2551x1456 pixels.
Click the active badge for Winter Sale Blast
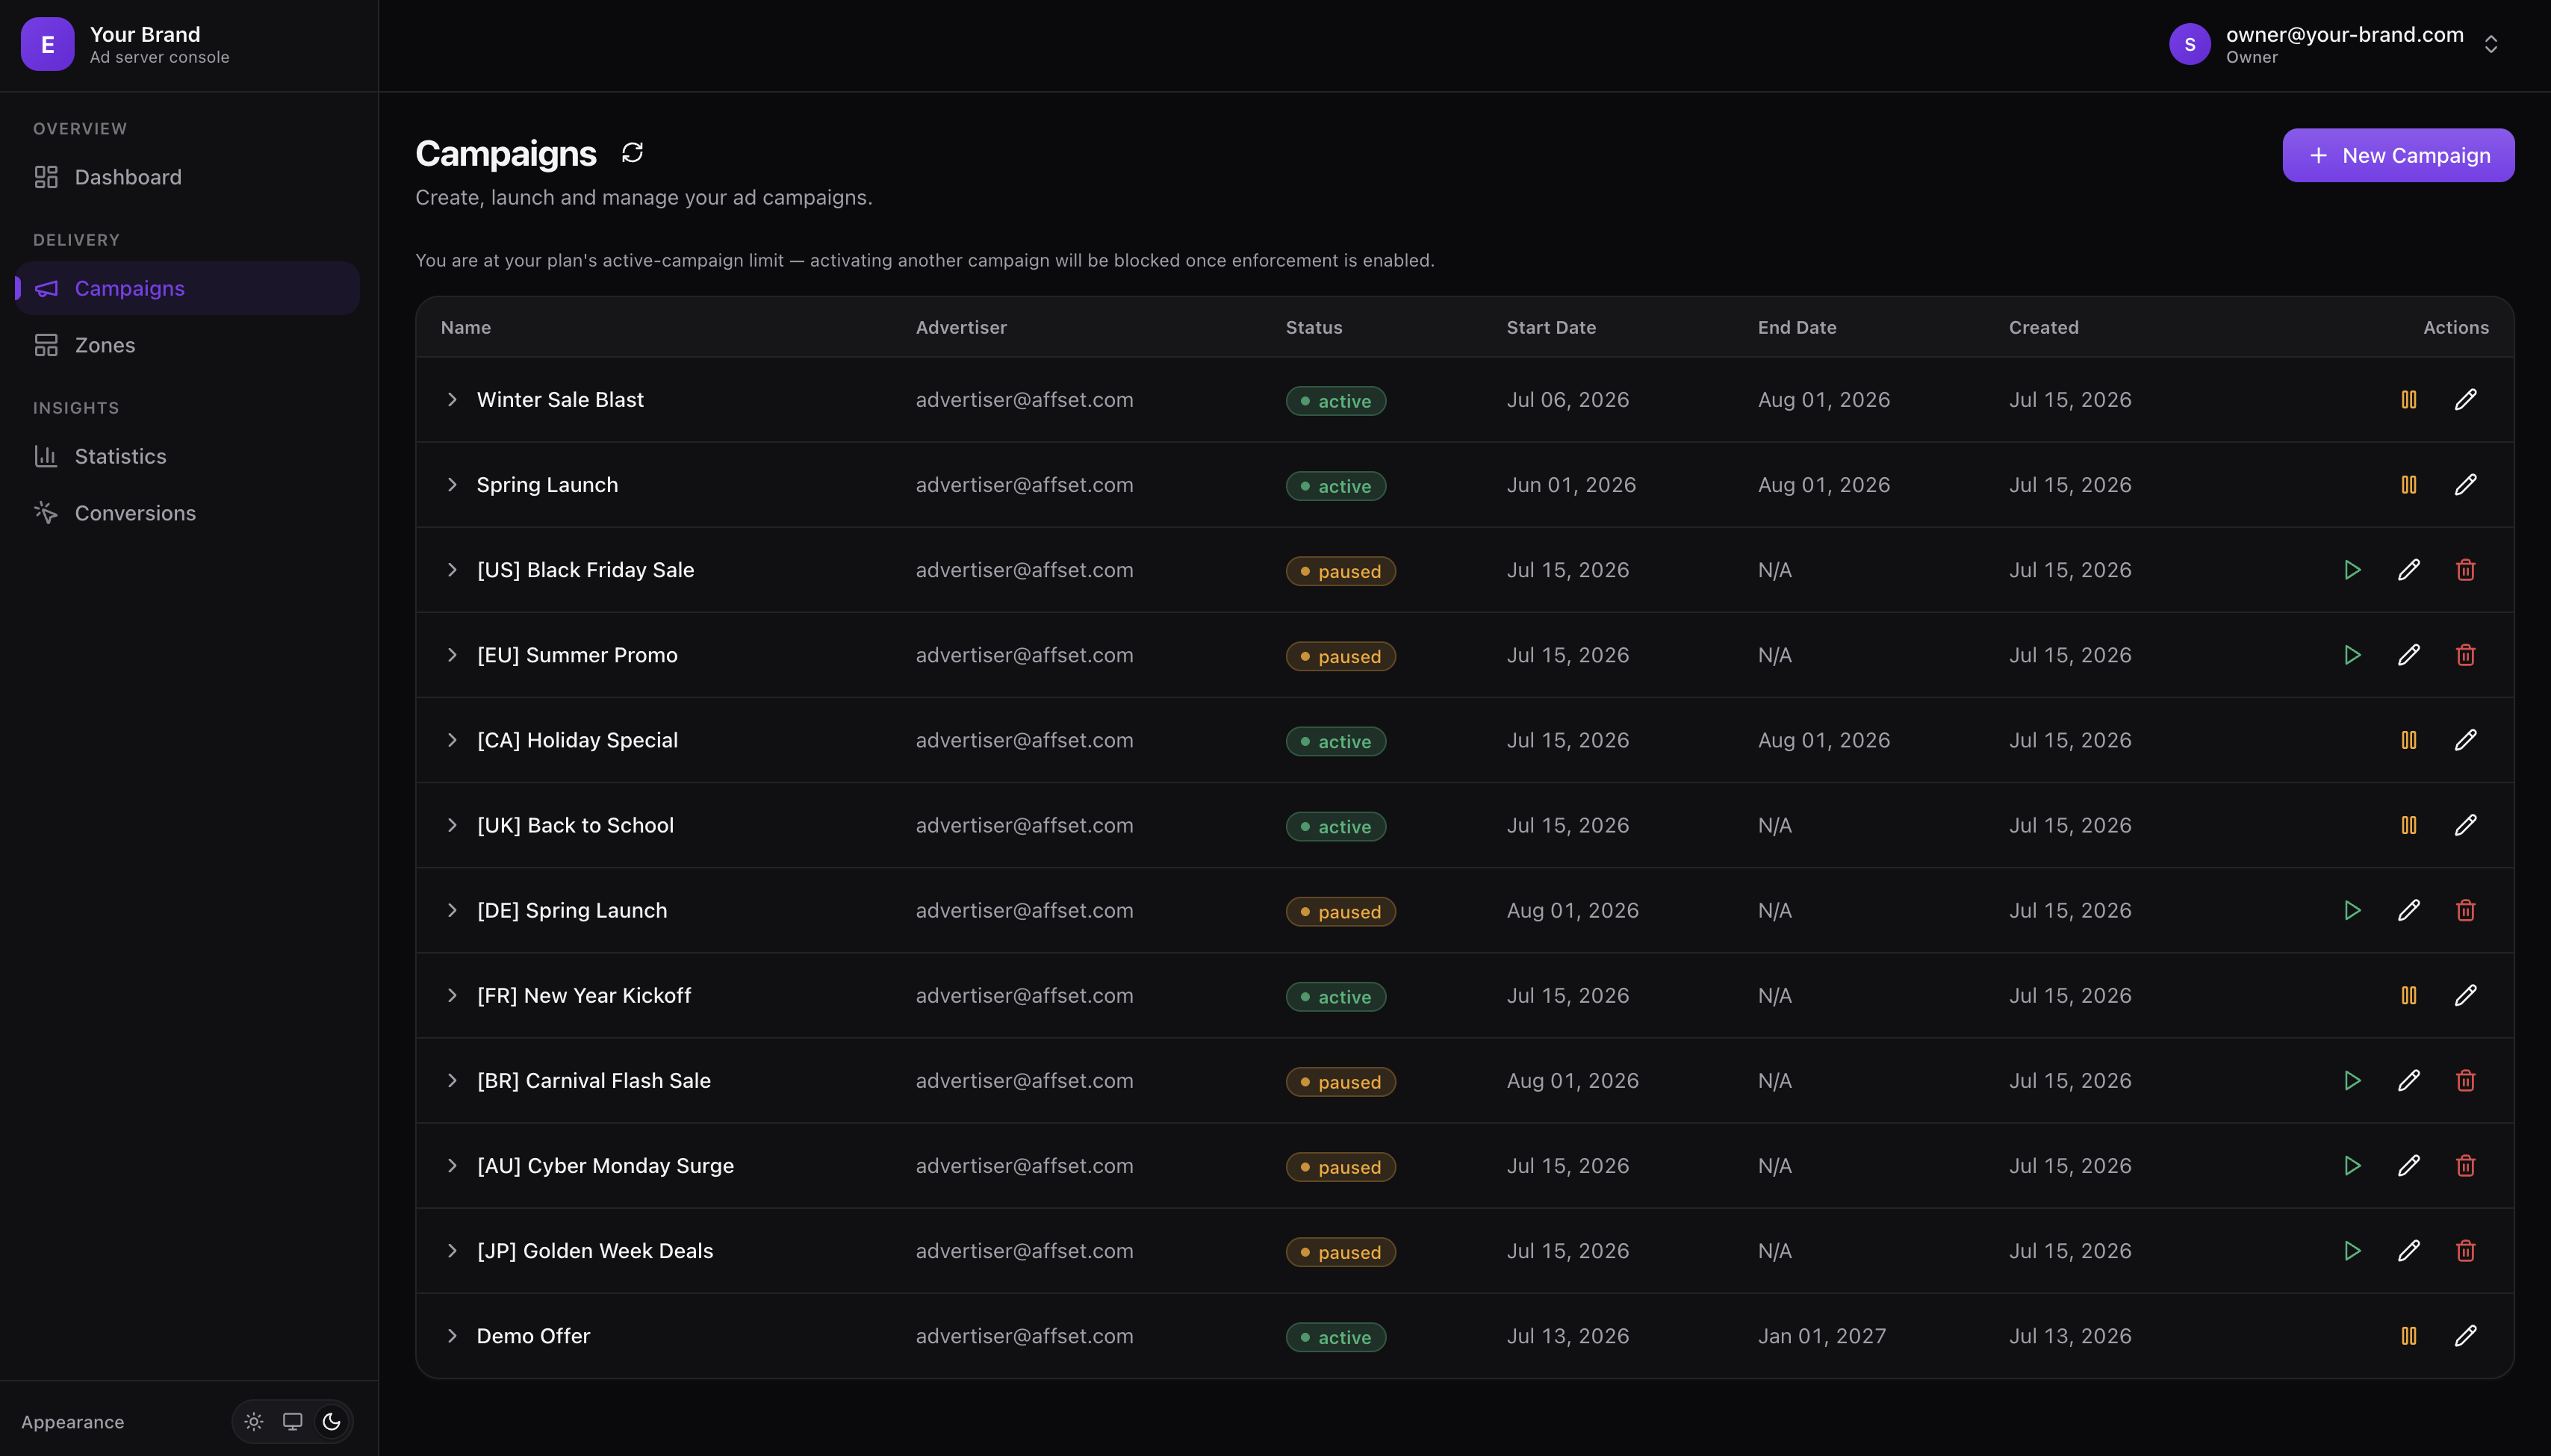[1336, 401]
